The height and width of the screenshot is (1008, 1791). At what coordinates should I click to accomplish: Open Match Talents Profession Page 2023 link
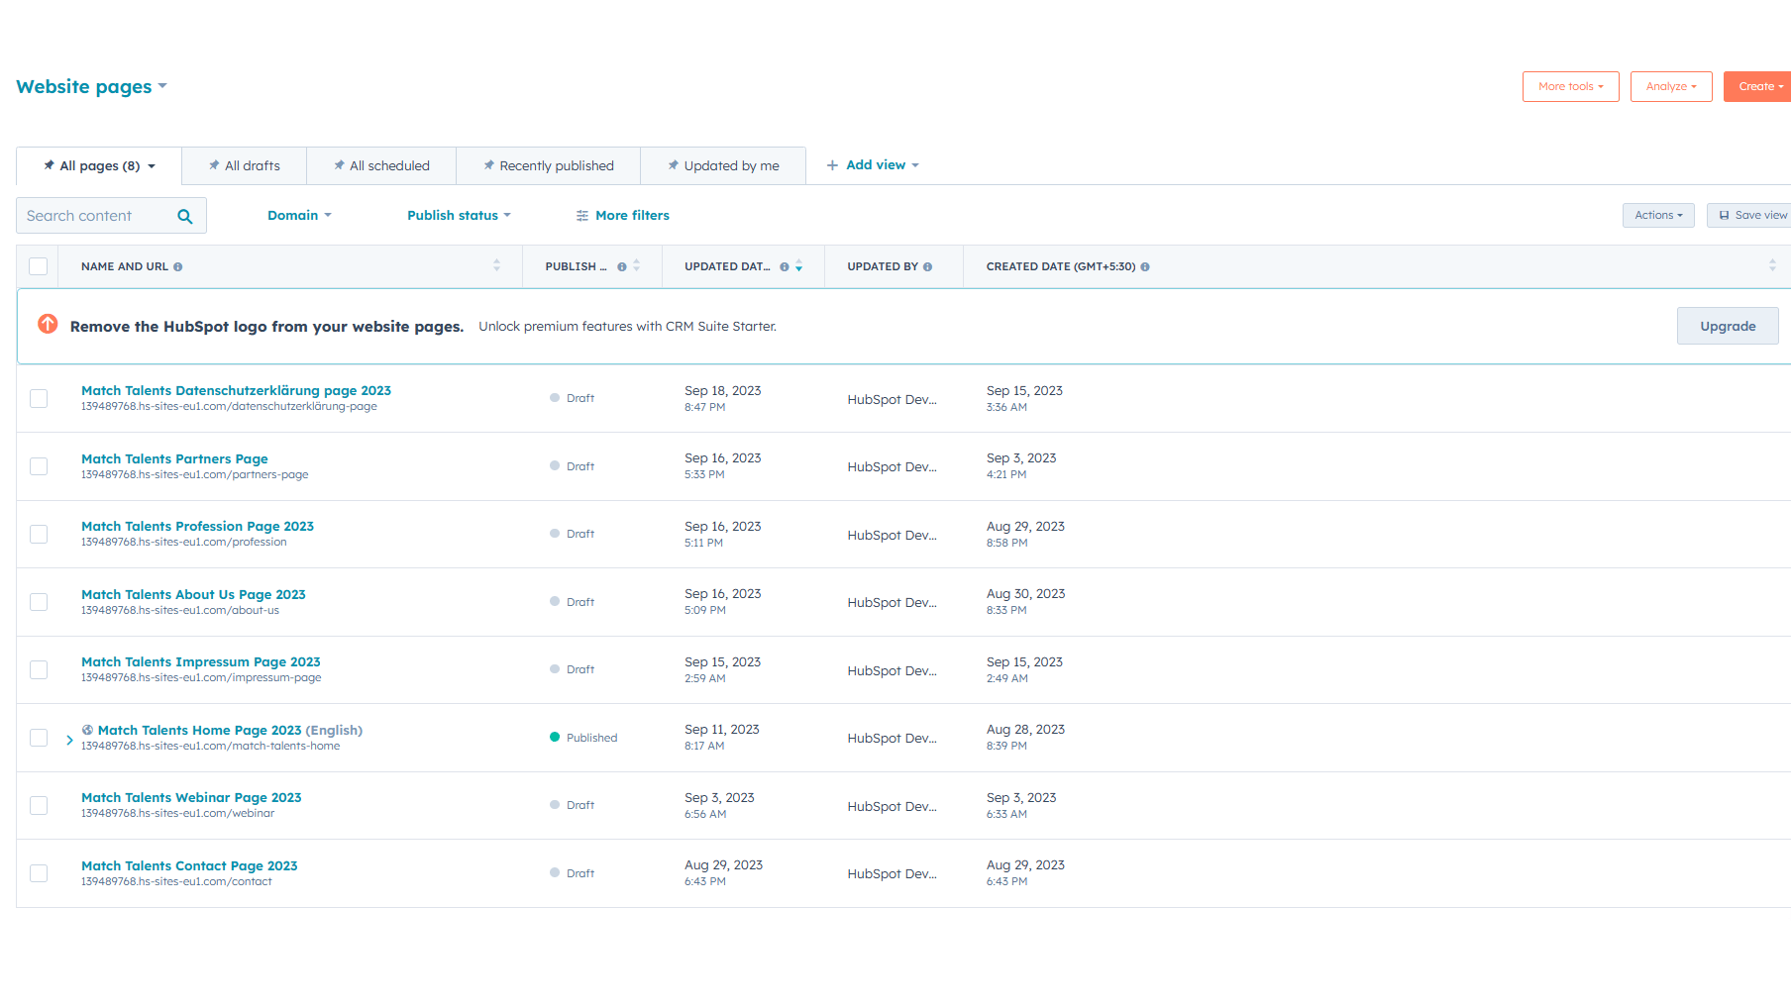coord(197,526)
